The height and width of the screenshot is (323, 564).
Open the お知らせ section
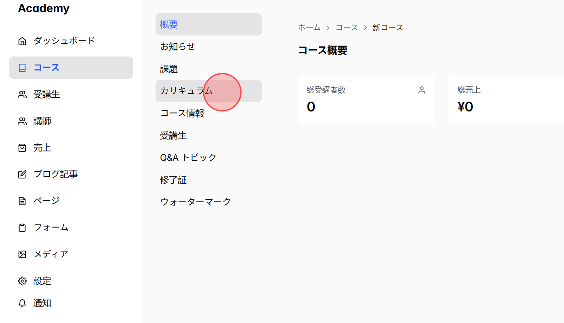click(x=177, y=46)
